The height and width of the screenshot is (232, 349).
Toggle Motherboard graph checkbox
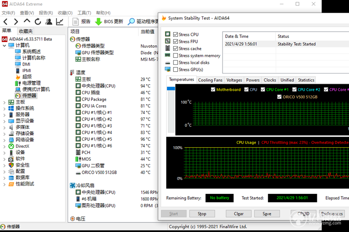(x=213, y=89)
